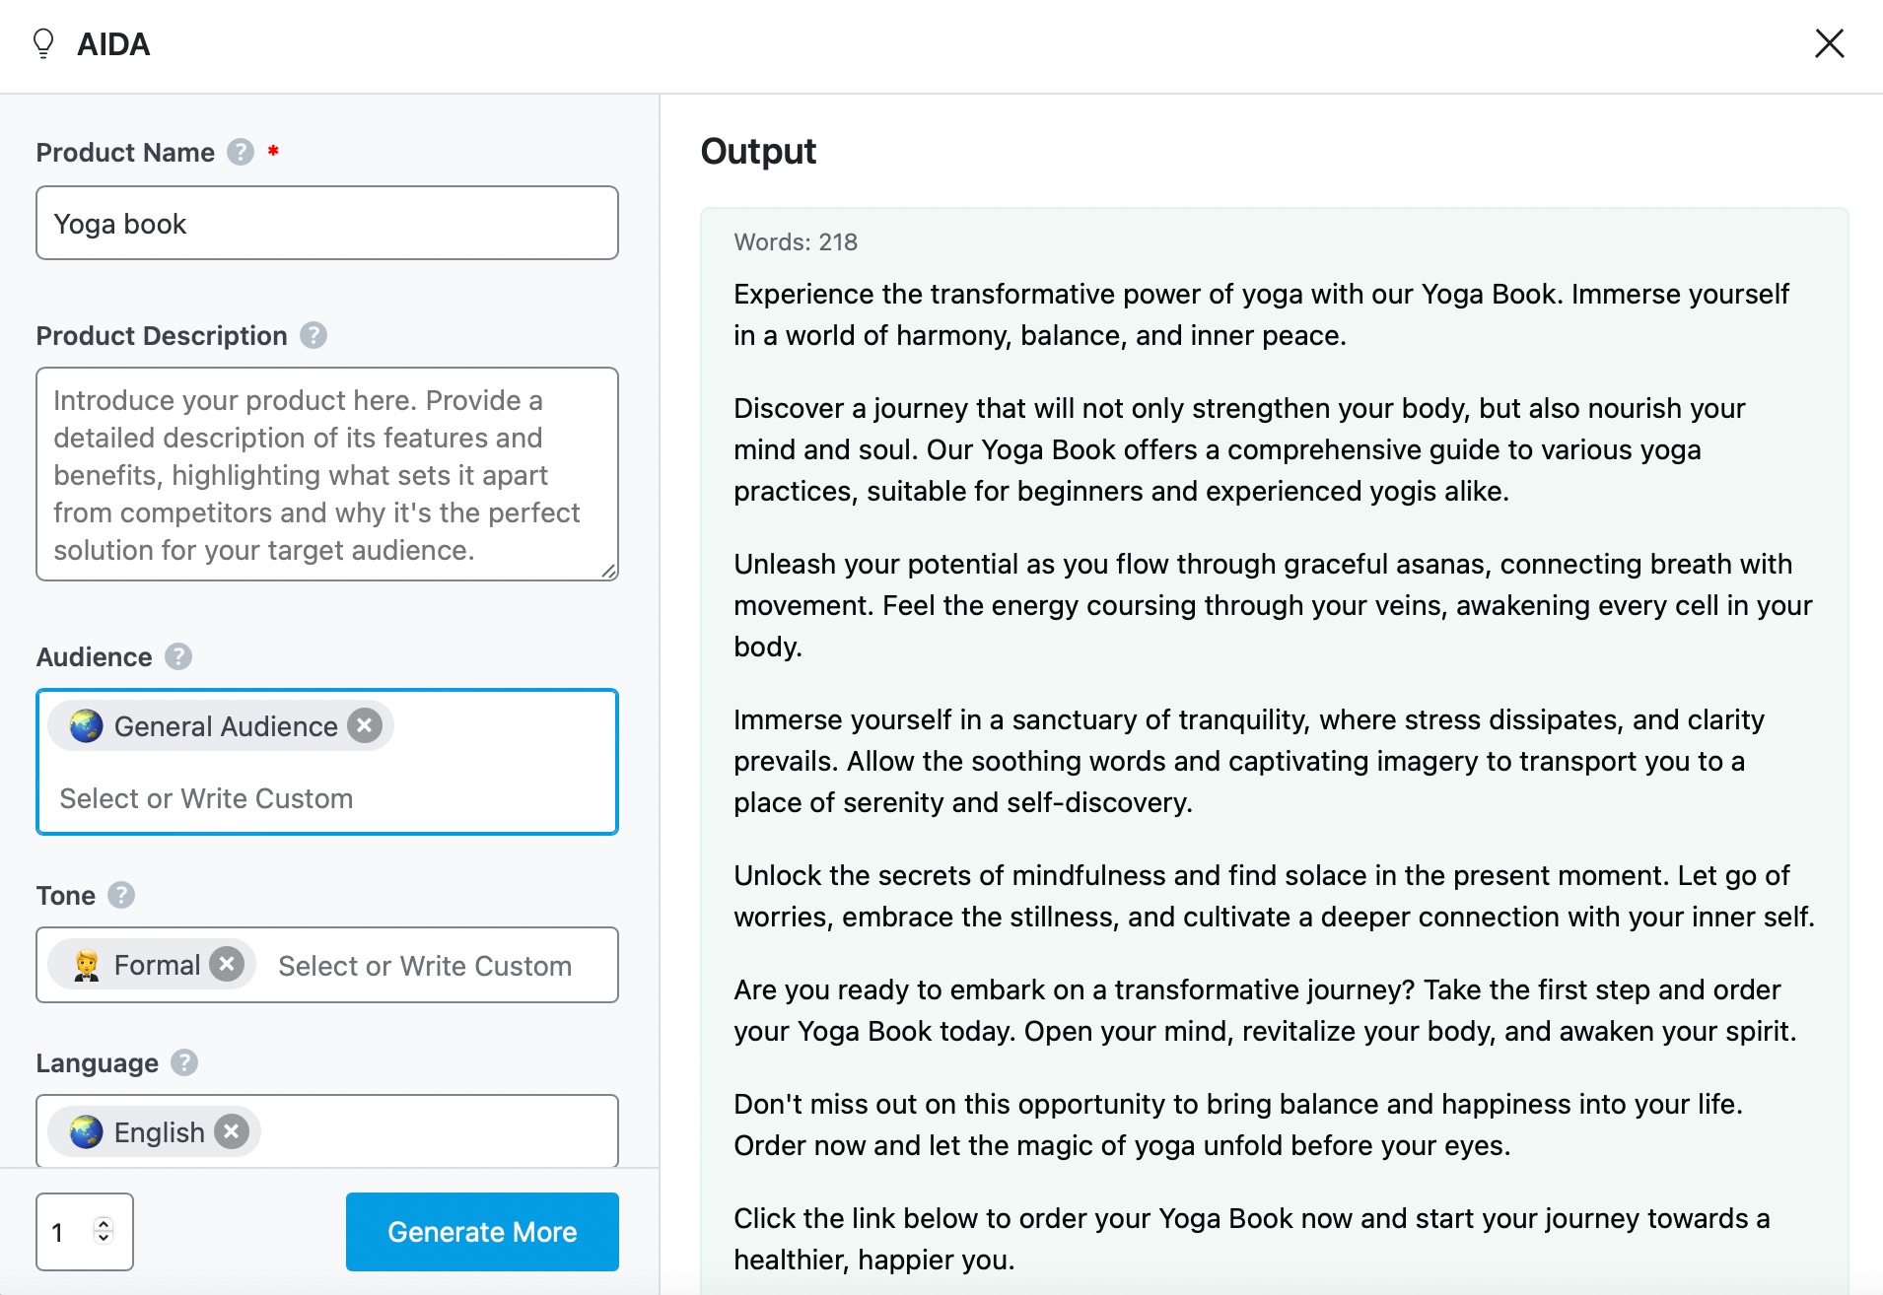
Task: Click the AIDA lightbulb icon
Action: 43,43
